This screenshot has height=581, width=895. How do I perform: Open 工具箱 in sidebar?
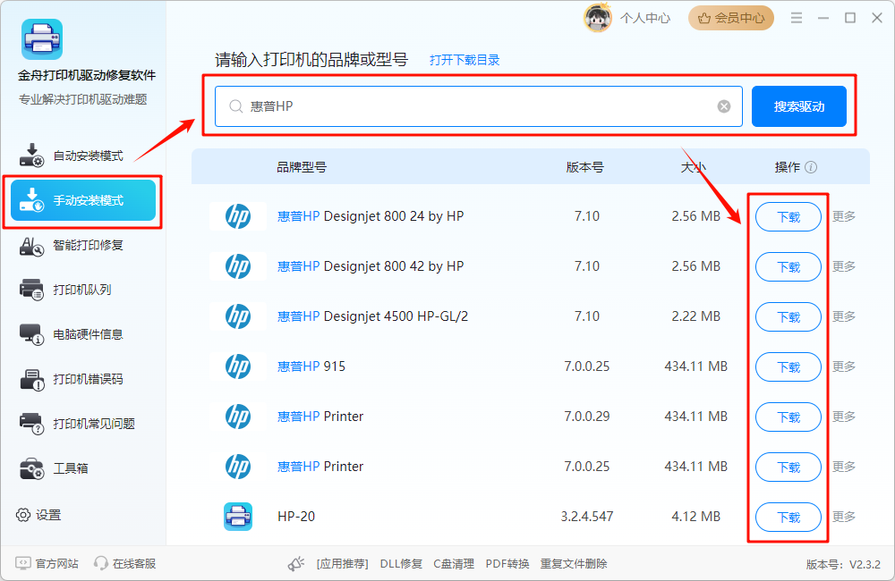[x=55, y=468]
